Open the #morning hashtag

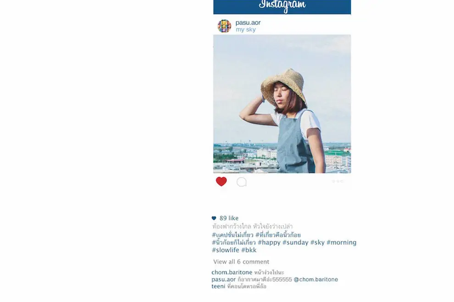341,243
